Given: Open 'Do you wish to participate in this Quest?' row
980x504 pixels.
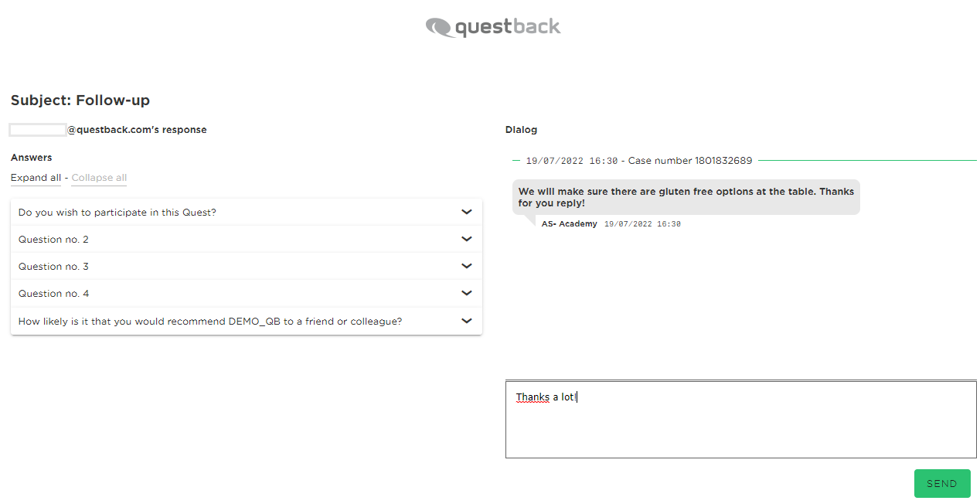Looking at the screenshot, I should coord(247,212).
